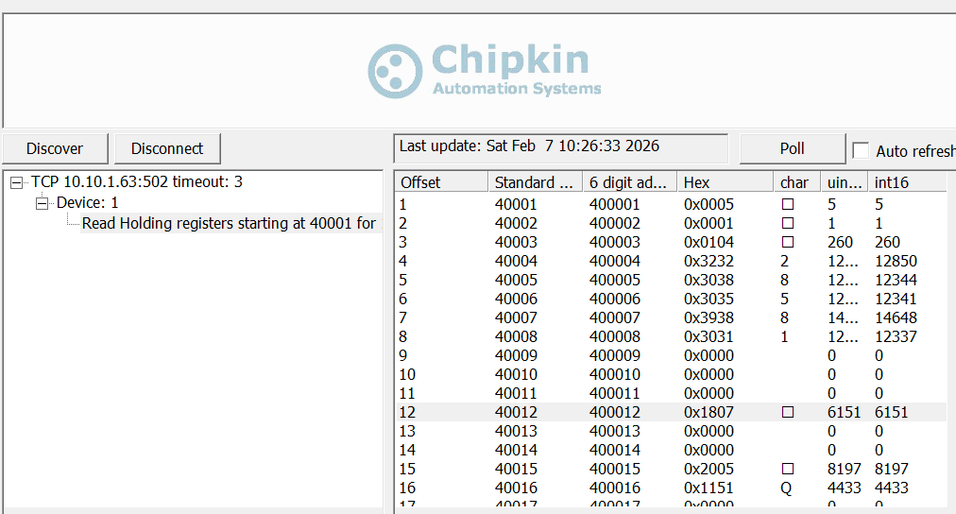Select register cell 40015
Image resolution: width=956 pixels, height=514 pixels.
(x=516, y=469)
